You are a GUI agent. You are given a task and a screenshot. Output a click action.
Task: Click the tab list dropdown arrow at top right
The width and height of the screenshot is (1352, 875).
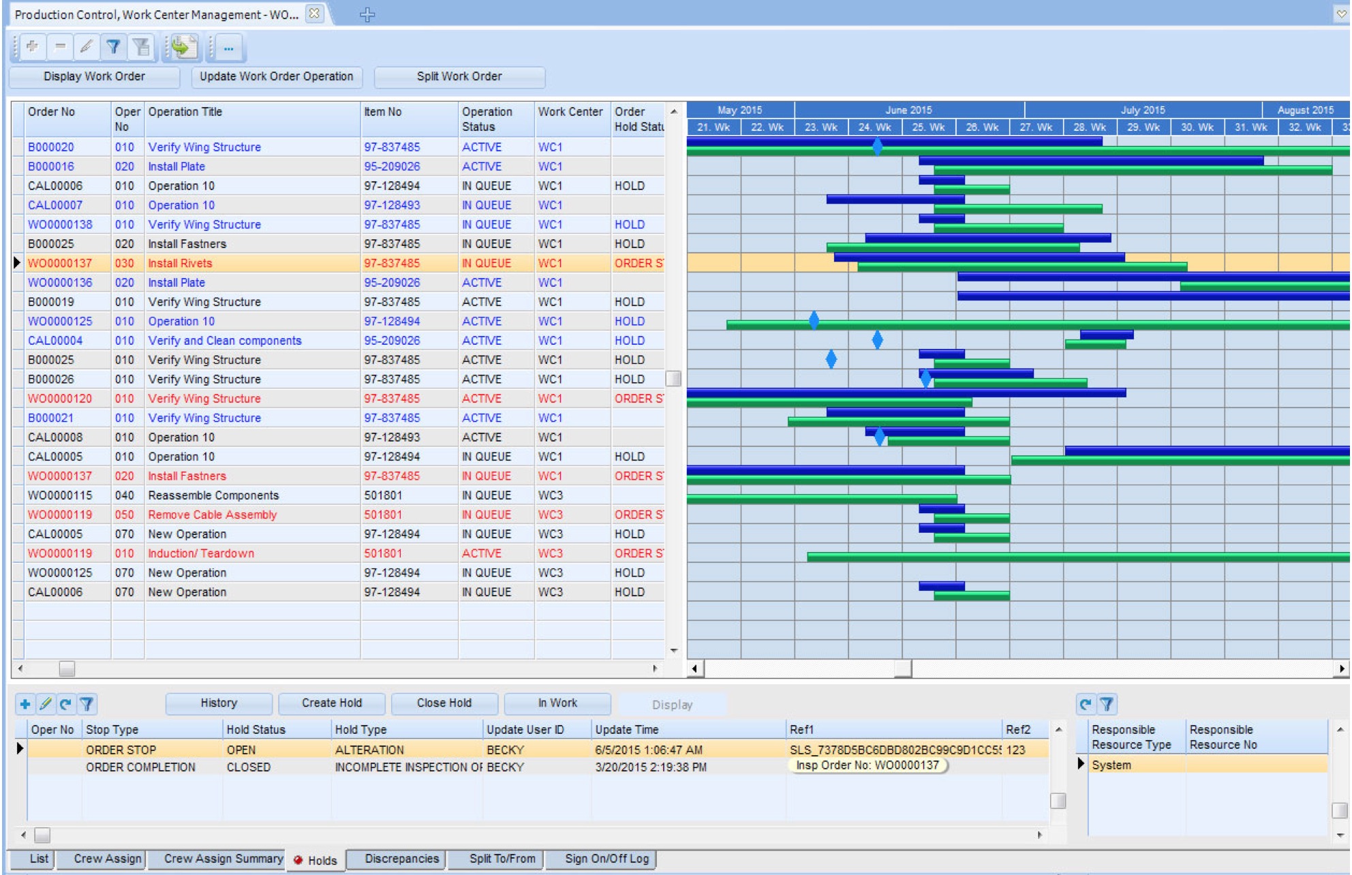point(1341,14)
